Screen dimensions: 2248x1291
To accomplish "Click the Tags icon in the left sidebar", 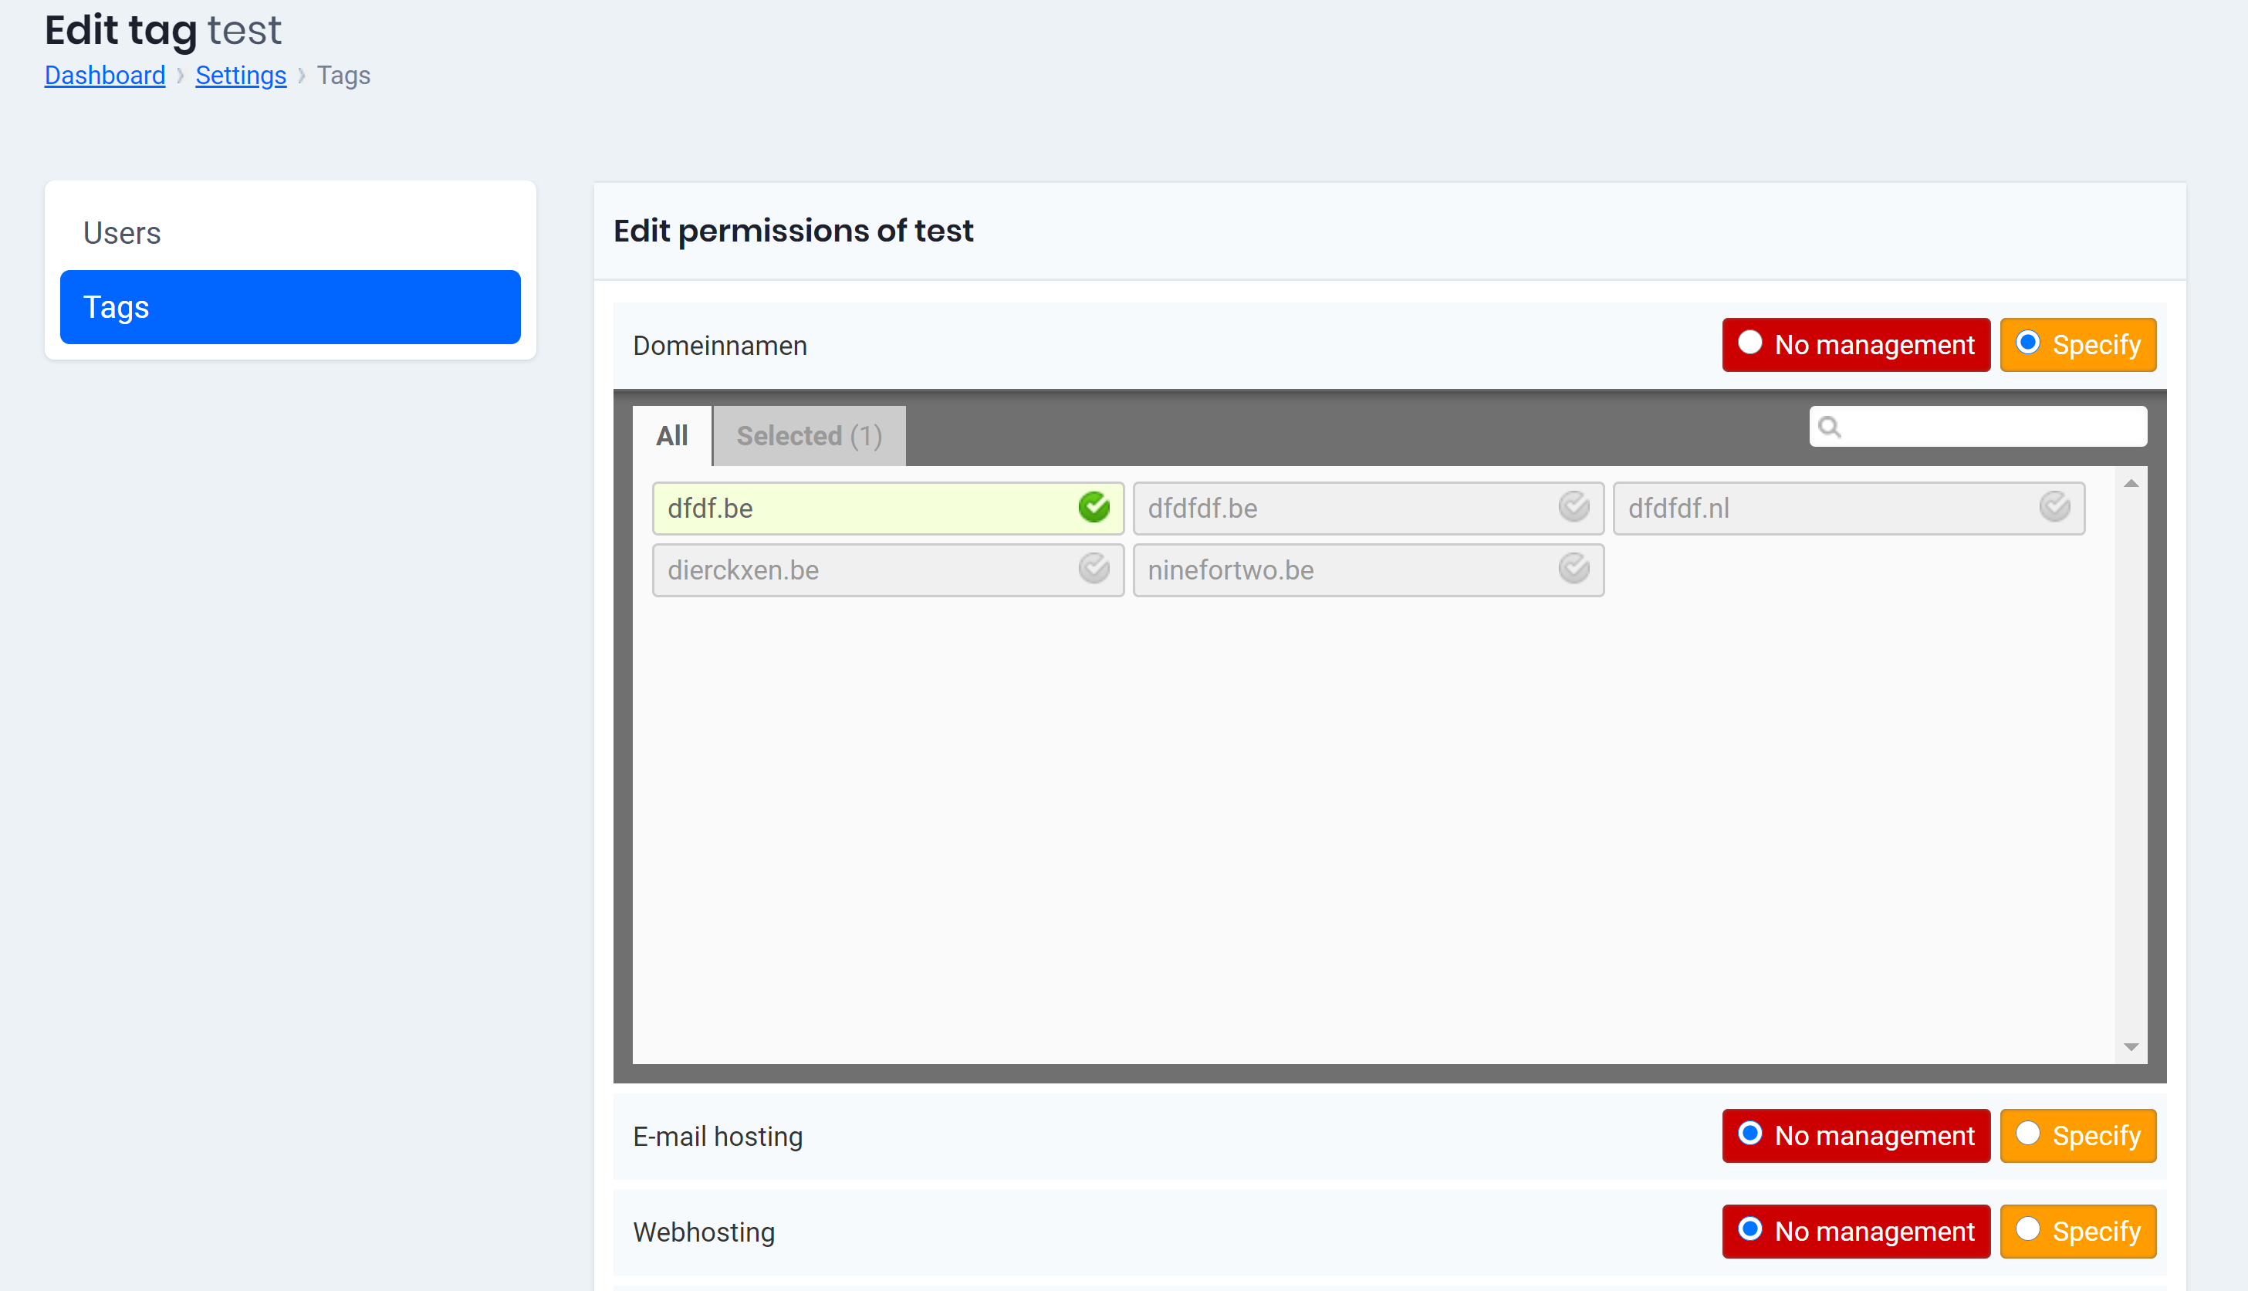I will pos(290,306).
